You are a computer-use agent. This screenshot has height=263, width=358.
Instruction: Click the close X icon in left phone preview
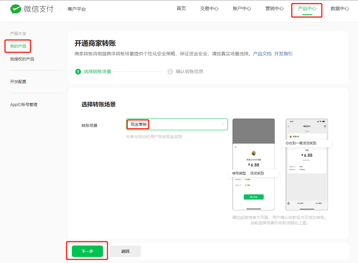pos(236,147)
